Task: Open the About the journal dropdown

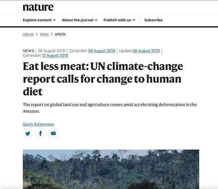Action: point(79,20)
